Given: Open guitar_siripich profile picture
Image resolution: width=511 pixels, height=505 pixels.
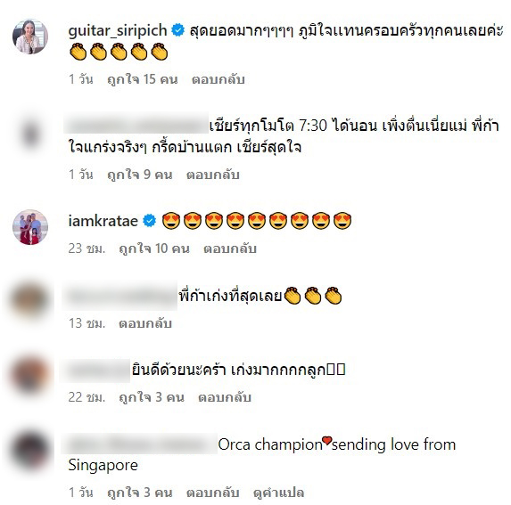Looking at the screenshot, I should pyautogui.click(x=30, y=37).
